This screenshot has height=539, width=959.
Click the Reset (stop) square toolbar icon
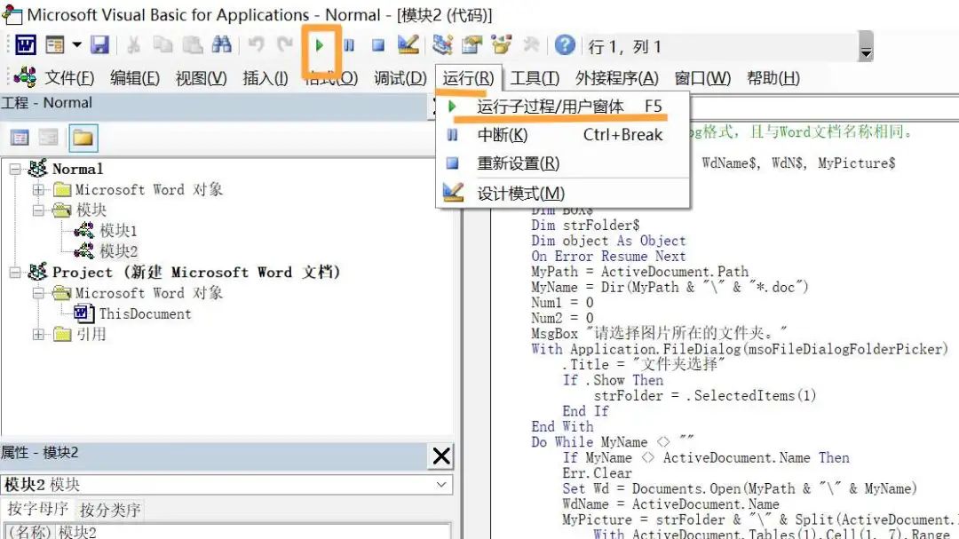click(378, 45)
